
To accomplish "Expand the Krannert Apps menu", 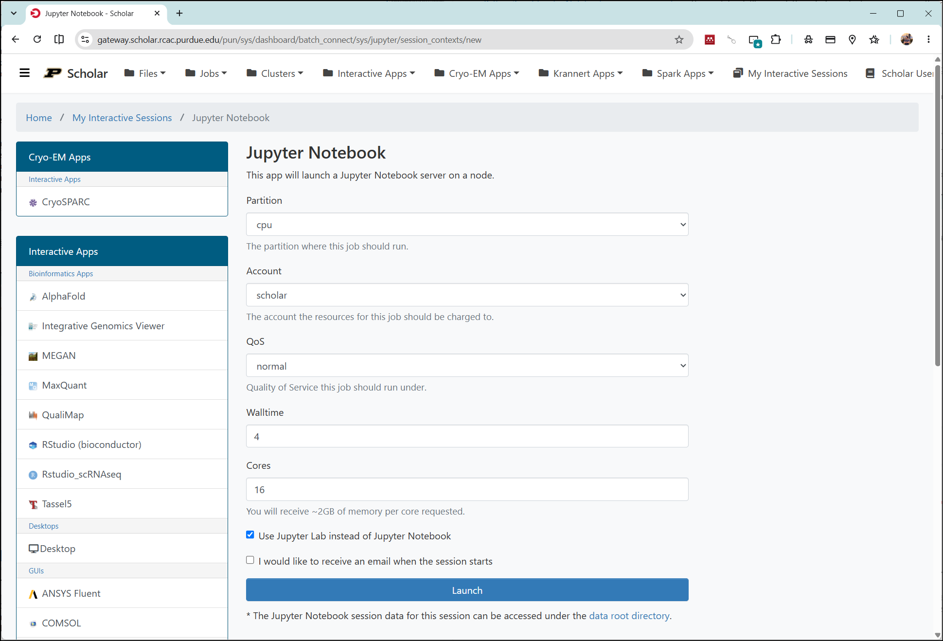I will (x=580, y=73).
